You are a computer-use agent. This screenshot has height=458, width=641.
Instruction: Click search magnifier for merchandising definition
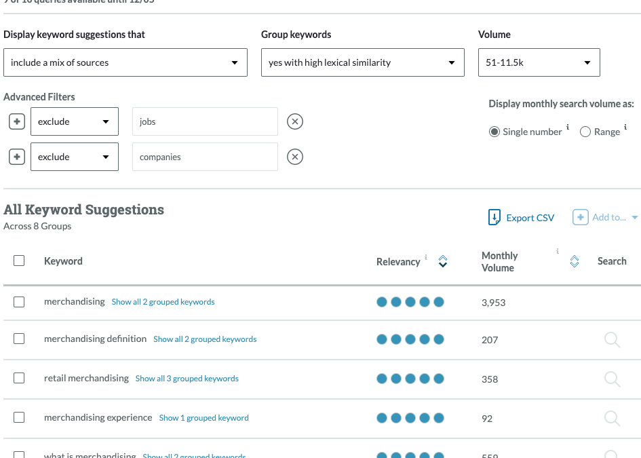tap(612, 340)
